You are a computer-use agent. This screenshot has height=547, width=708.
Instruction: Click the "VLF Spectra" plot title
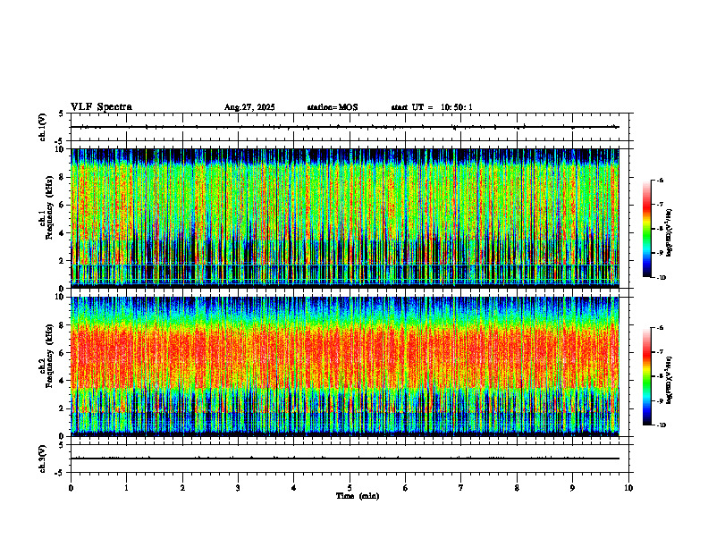coord(102,107)
